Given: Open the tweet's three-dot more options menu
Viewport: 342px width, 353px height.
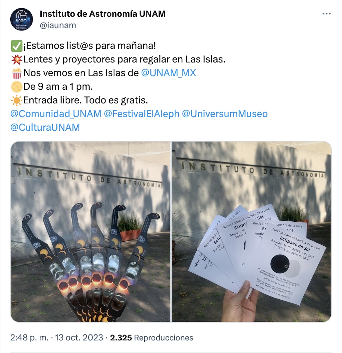Looking at the screenshot, I should click(326, 14).
